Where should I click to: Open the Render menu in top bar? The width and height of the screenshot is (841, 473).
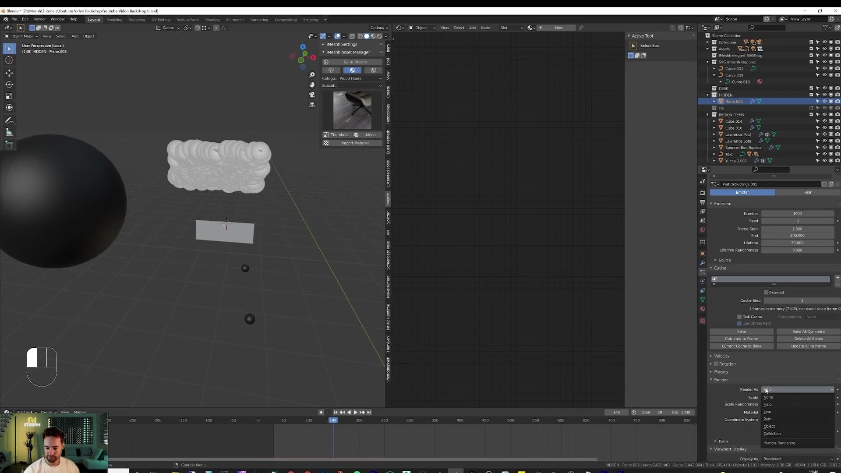39,19
